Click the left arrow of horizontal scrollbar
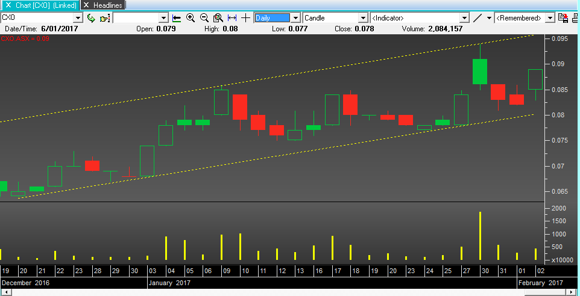This screenshot has width=580, height=296. (5, 292)
